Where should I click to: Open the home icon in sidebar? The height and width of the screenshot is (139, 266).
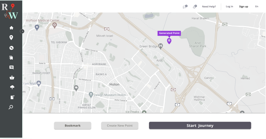(x=11, y=28)
